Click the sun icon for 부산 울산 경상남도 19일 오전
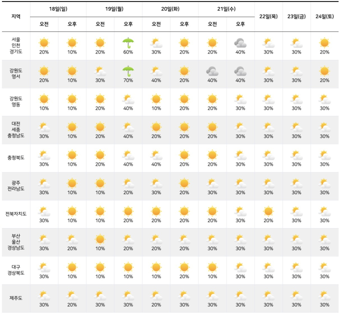The image size is (340, 314). pyautogui.click(x=100, y=239)
